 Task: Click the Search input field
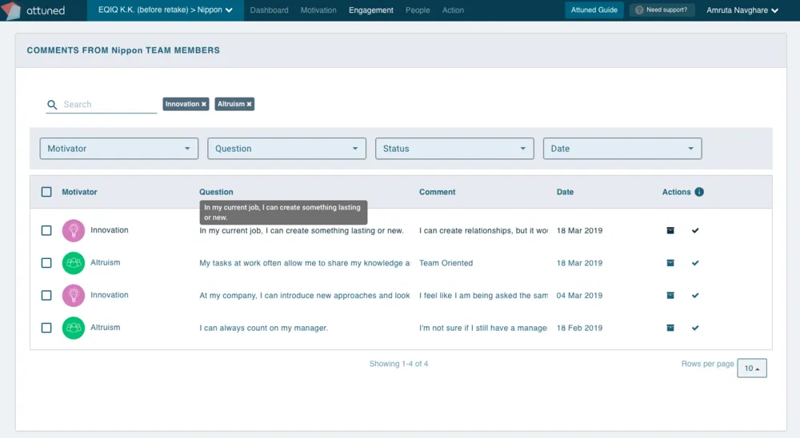click(108, 104)
